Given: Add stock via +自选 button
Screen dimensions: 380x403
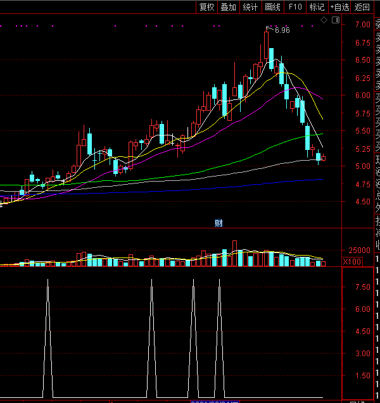Looking at the screenshot, I should (x=339, y=7).
